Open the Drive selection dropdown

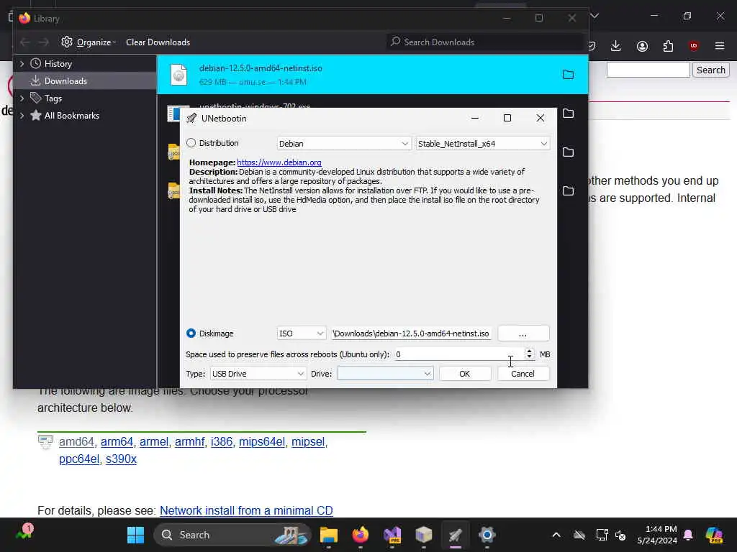click(385, 374)
